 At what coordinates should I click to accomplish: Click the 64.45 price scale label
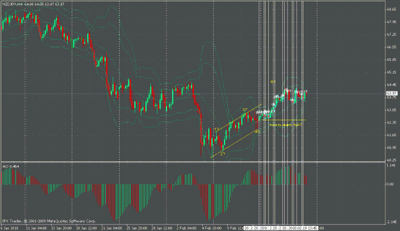coord(392,84)
